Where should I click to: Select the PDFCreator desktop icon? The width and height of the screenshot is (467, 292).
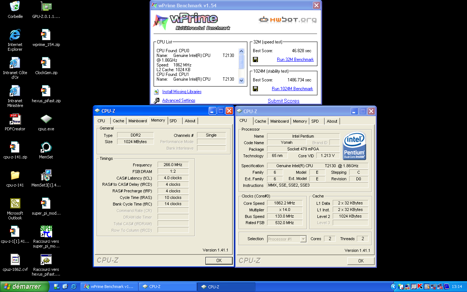15,119
